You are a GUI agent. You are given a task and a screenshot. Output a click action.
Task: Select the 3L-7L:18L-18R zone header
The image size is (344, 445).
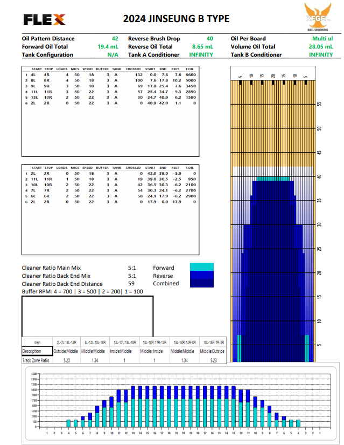(67, 343)
